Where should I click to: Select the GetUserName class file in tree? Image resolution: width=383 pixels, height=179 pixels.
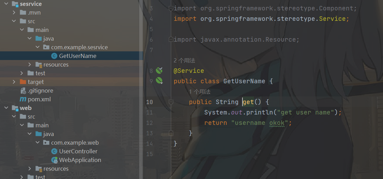[x=72, y=56]
